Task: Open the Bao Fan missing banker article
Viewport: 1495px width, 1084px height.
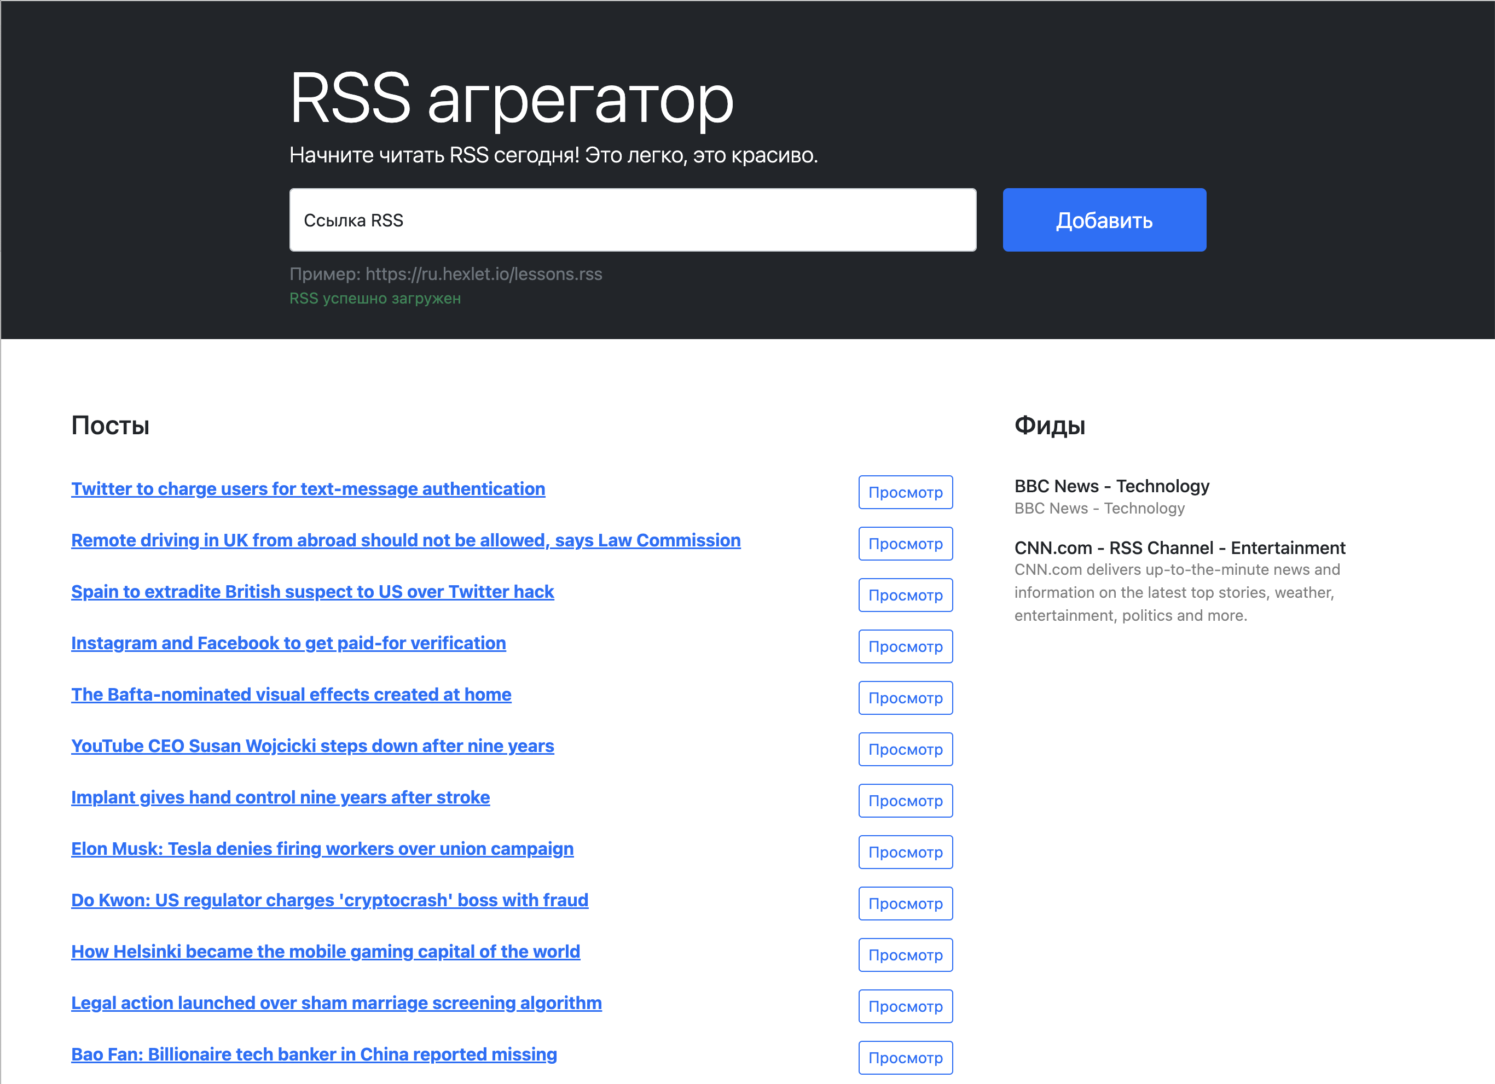Action: 313,1054
